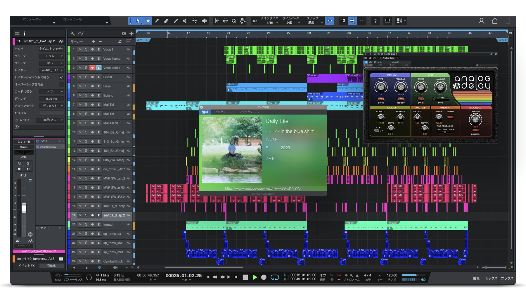Open the ミックス view button
526x301 pixels.
[x=491, y=278]
